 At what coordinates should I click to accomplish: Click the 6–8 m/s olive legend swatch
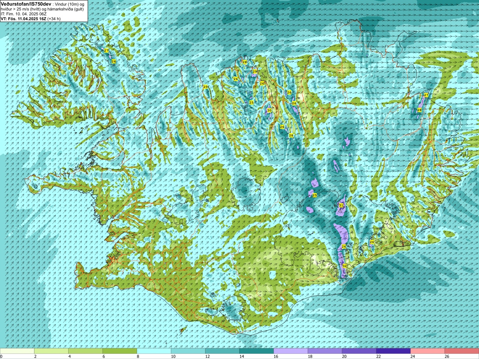pos(120,351)
